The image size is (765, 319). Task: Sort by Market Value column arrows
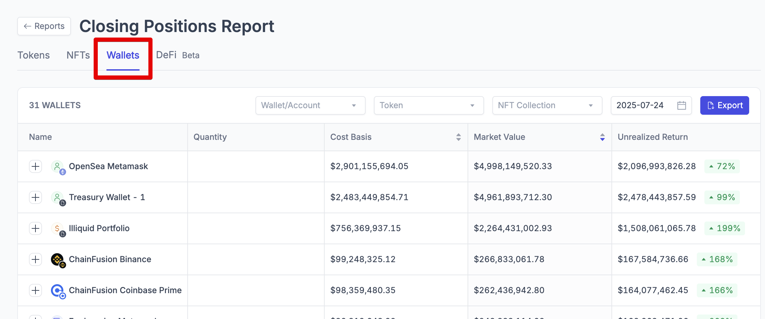click(602, 137)
